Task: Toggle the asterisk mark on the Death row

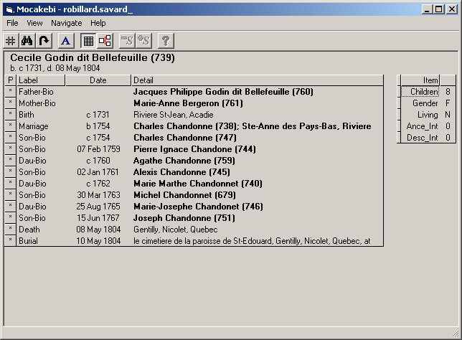Action: click(x=10, y=230)
